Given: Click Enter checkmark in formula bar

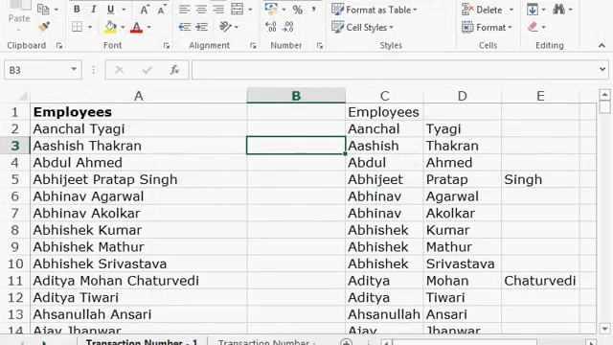Looking at the screenshot, I should pos(147,70).
